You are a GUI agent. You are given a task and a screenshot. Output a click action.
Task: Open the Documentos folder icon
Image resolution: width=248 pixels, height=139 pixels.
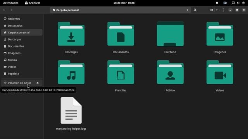(x=121, y=34)
